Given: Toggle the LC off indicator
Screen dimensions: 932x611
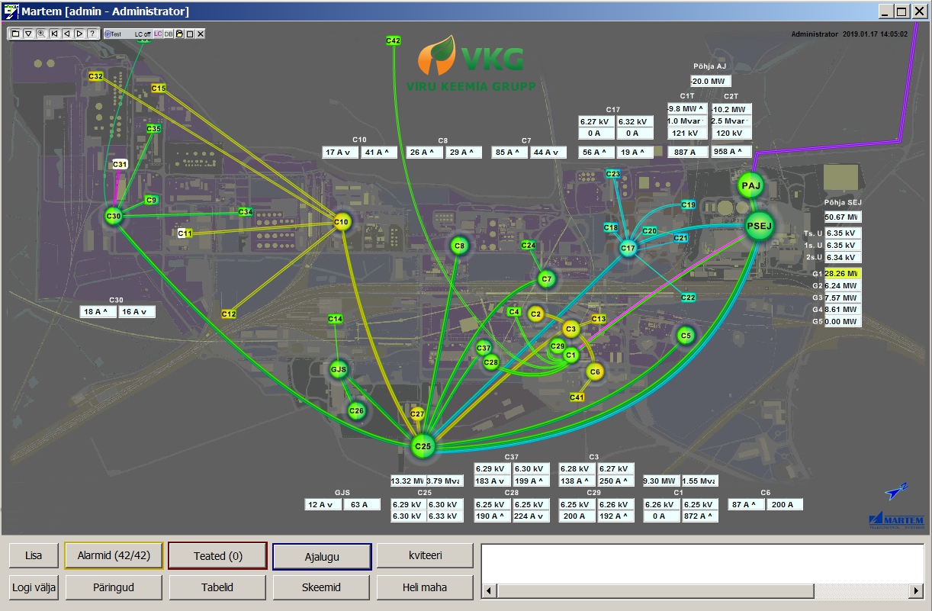Looking at the screenshot, I should click(x=143, y=34).
